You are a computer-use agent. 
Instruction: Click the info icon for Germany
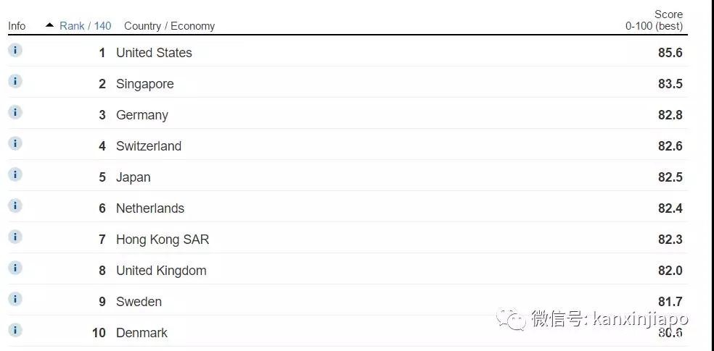coord(15,112)
